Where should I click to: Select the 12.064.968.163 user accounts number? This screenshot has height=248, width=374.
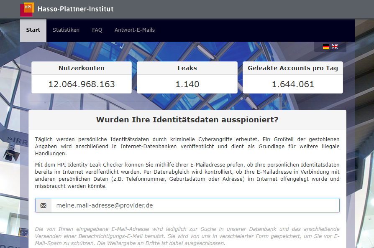[82, 84]
